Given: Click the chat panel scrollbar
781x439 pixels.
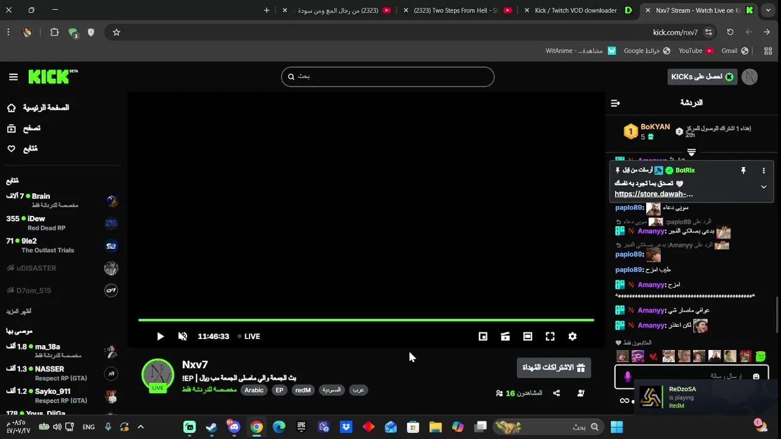Looking at the screenshot, I should 777,314.
